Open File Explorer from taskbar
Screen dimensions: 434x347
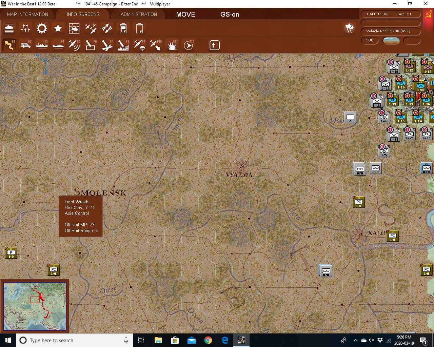coord(158,340)
